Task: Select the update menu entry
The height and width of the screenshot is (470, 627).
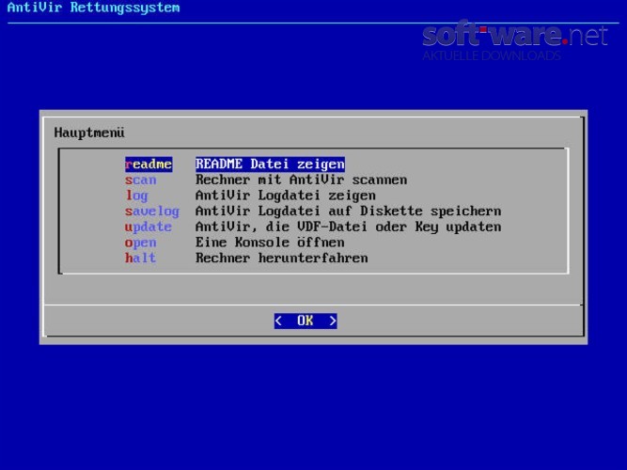Action: [148, 227]
